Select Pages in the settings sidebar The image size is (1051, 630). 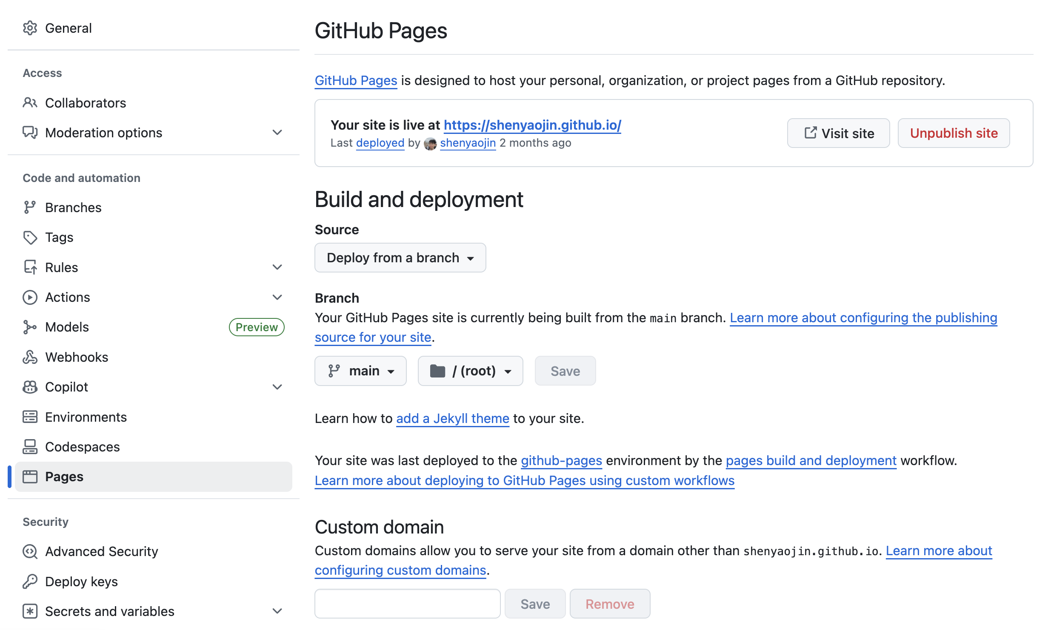pos(64,477)
